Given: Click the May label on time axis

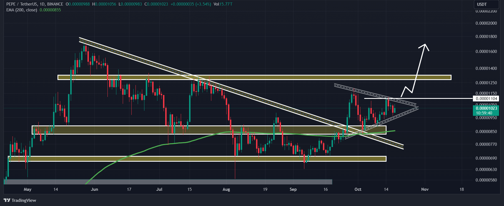Looking at the screenshot, I should point(27,189).
